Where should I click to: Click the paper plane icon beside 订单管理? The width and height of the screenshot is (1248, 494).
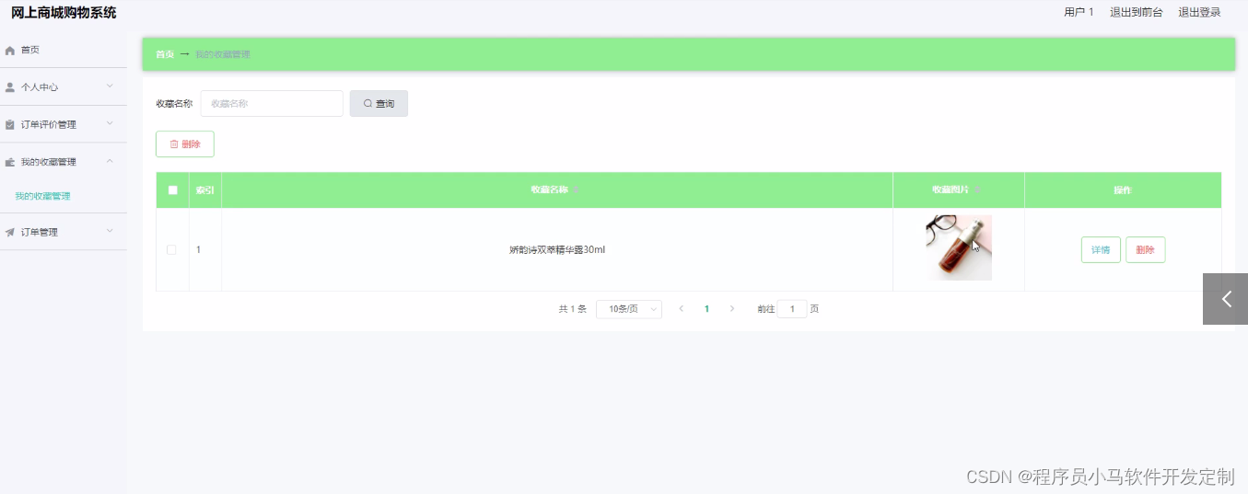point(10,233)
